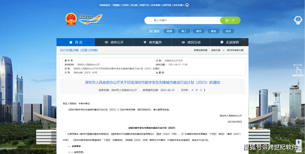The height and width of the screenshot is (154, 305).
Task: Click the back-to-top arrow icon
Action: (x=299, y=142)
